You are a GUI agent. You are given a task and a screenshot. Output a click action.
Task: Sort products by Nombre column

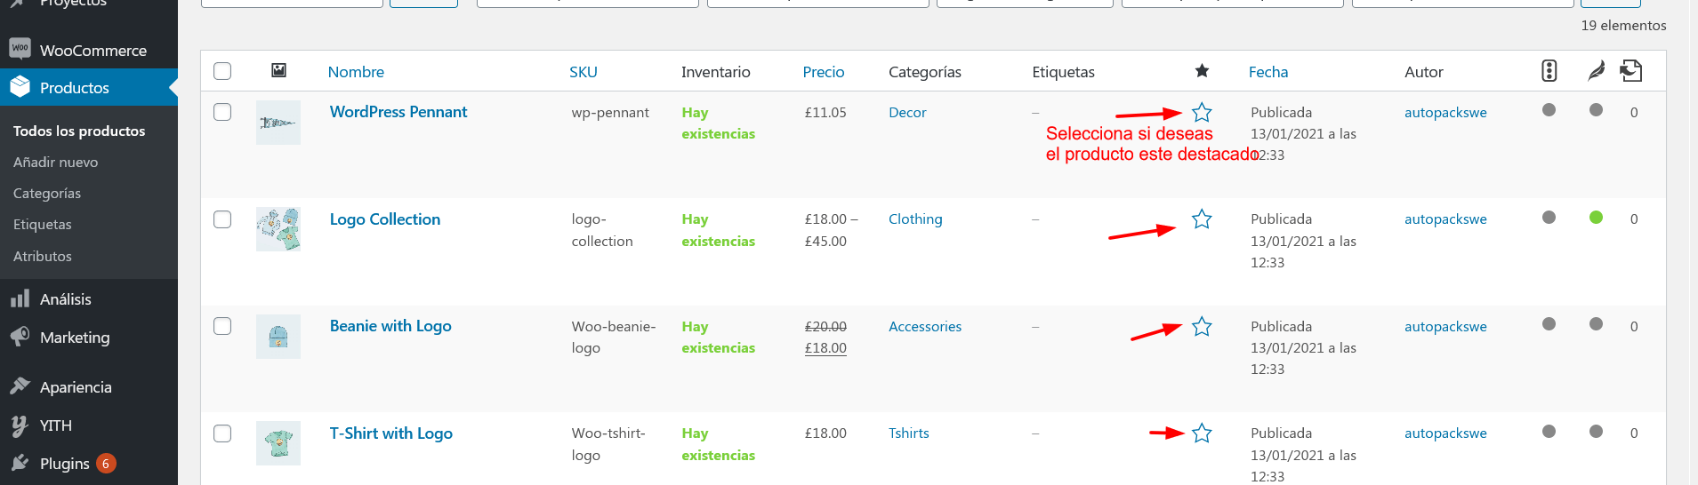pos(356,72)
